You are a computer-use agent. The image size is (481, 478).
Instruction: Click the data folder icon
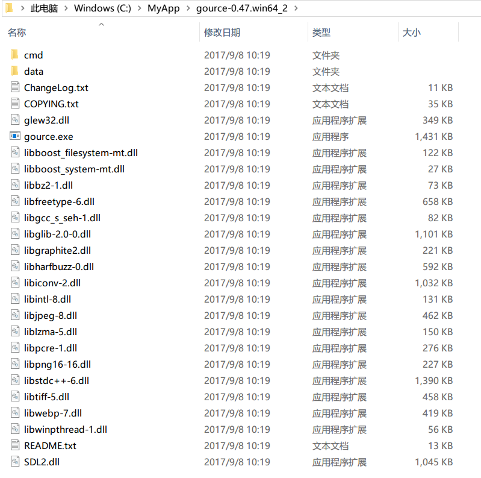pos(14,71)
